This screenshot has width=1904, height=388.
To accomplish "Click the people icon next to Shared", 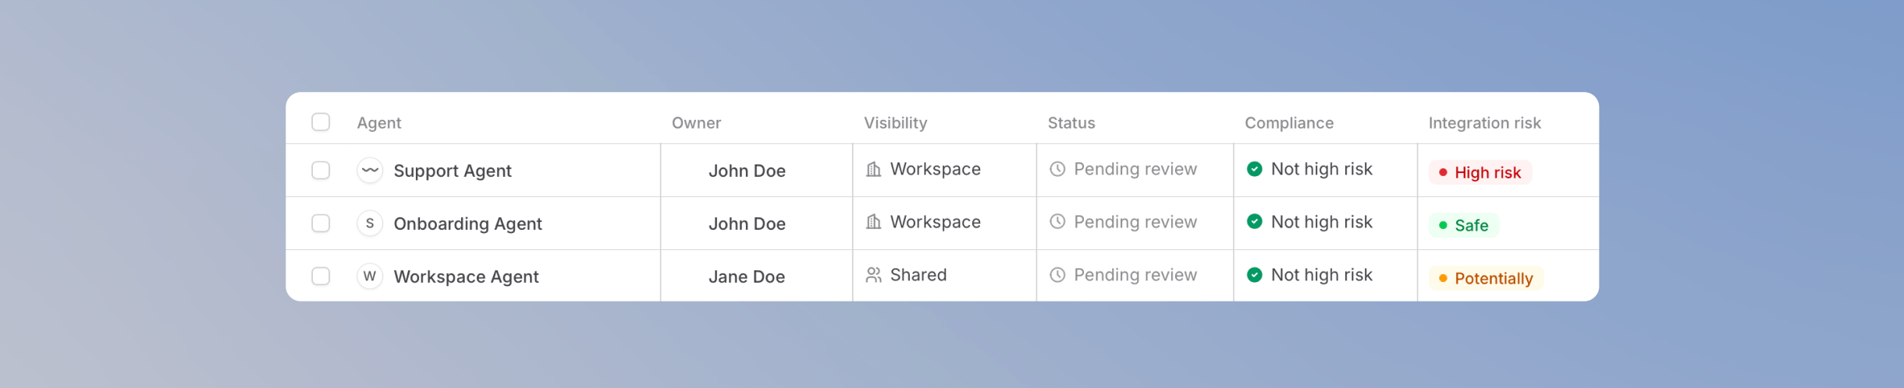I will point(874,275).
